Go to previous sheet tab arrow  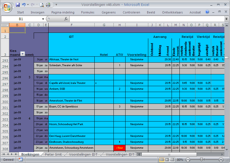point(8,154)
